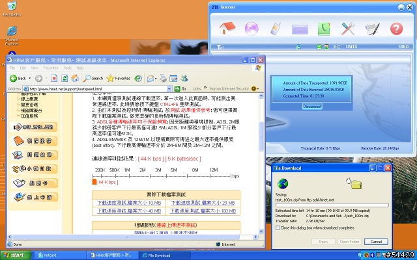Image resolution: width=417 pixels, height=260 pixels.
Task: Click the File Download progress bar
Action: tap(332, 205)
